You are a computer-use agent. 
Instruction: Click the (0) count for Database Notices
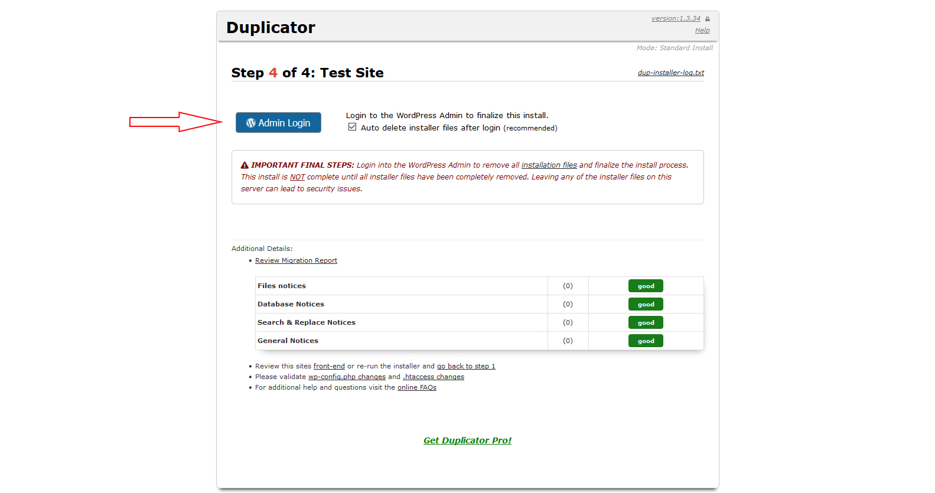568,304
